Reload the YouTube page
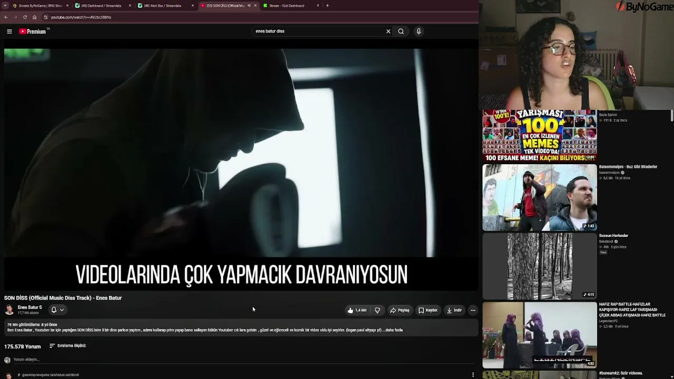The height and width of the screenshot is (379, 674). pos(25,17)
